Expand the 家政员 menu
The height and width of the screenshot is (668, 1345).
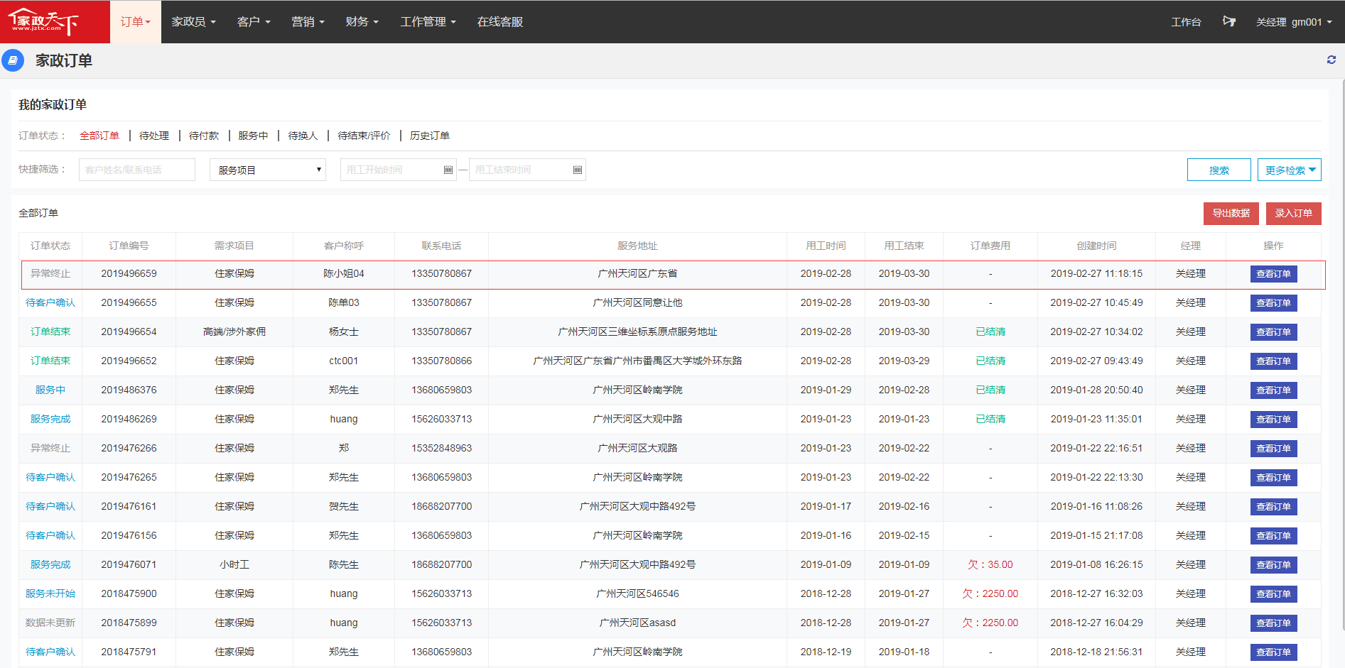(x=193, y=22)
